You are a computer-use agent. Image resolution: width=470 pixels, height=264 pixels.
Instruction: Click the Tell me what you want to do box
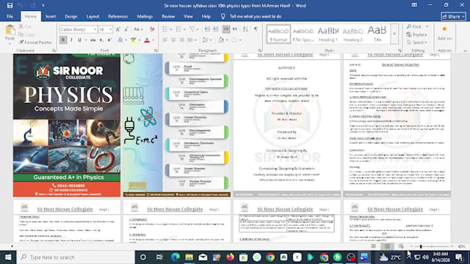[255, 17]
